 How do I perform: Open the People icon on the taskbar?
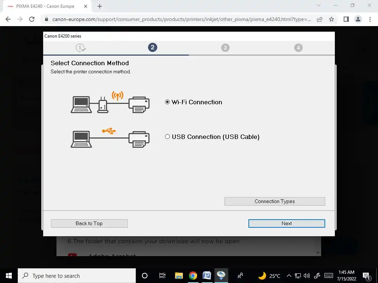pos(240,276)
